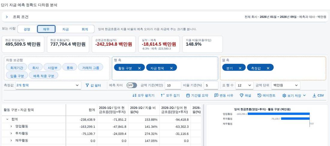This screenshot has width=330, height=146.
Task: Click the -94,418.8 cell in 합계 row
Action: [175, 119]
